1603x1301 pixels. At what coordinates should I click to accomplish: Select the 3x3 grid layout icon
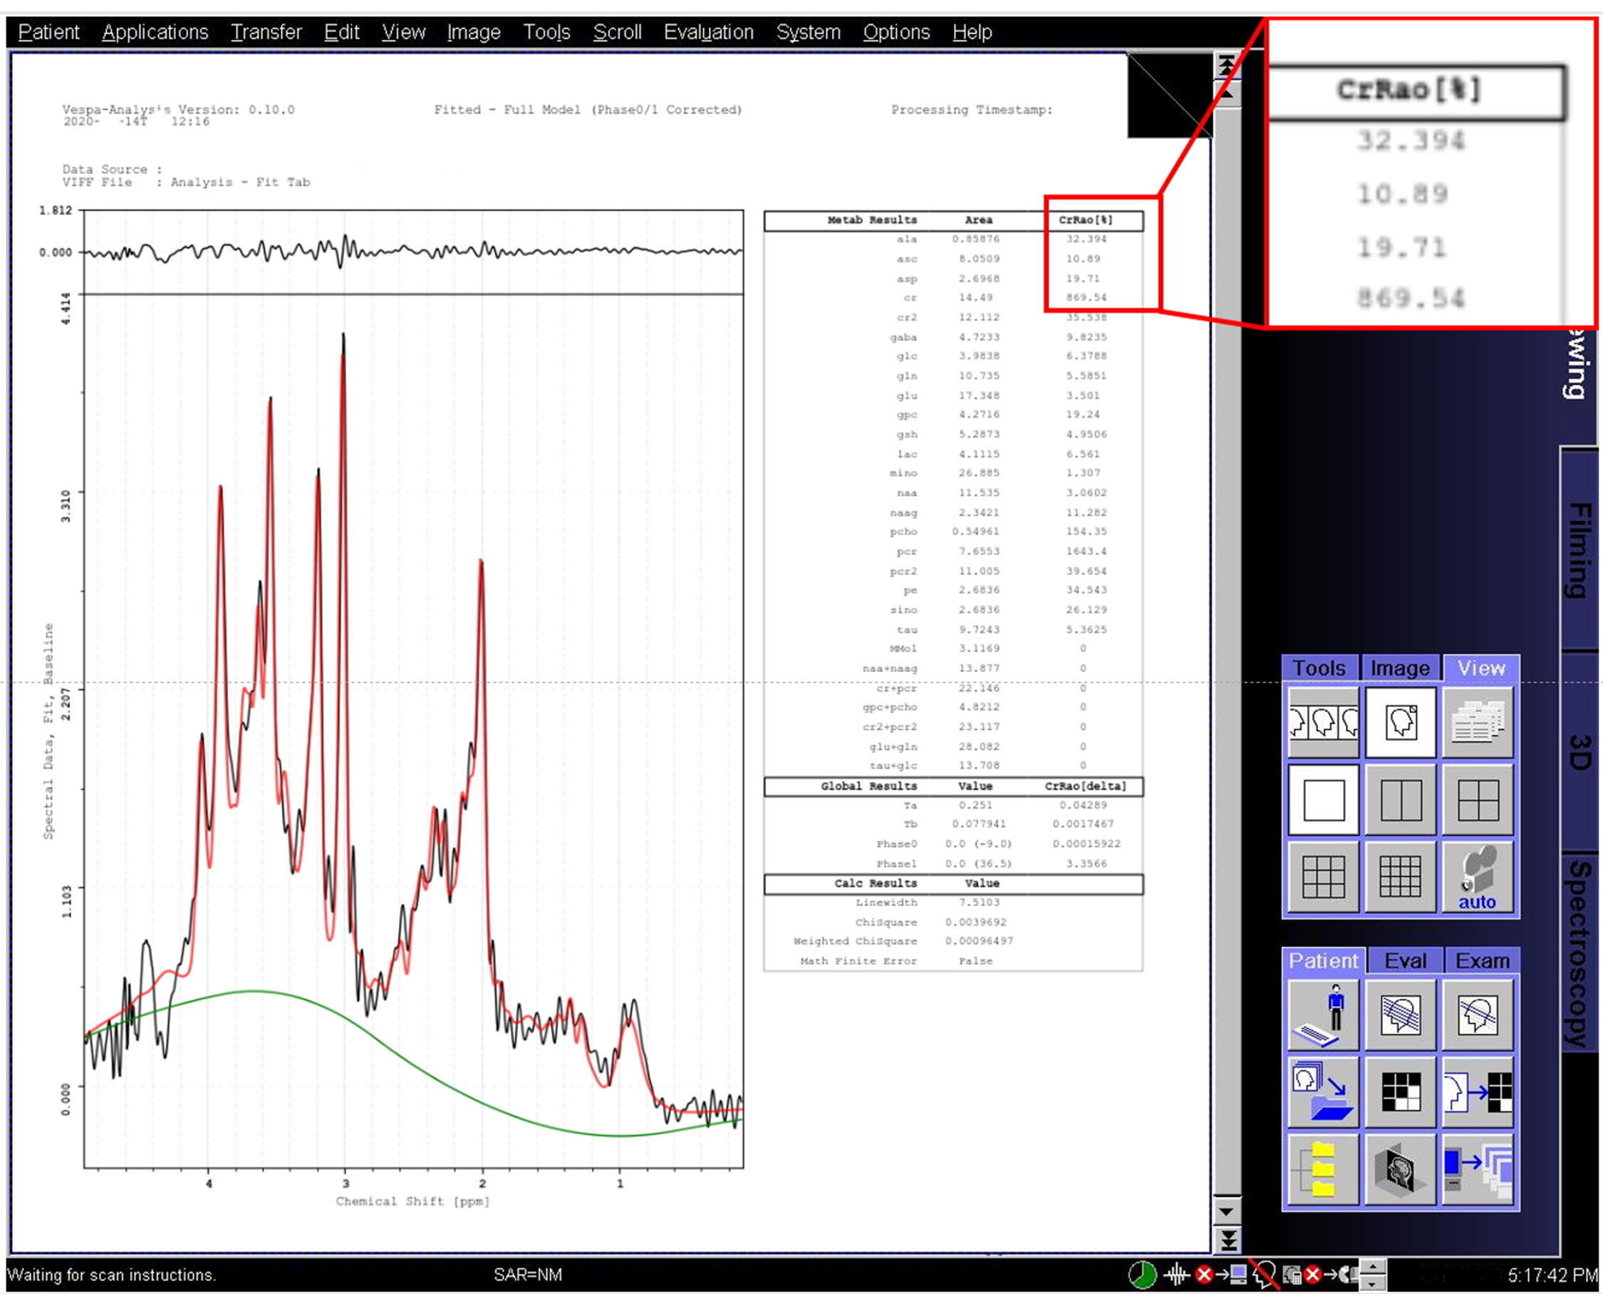(1323, 877)
